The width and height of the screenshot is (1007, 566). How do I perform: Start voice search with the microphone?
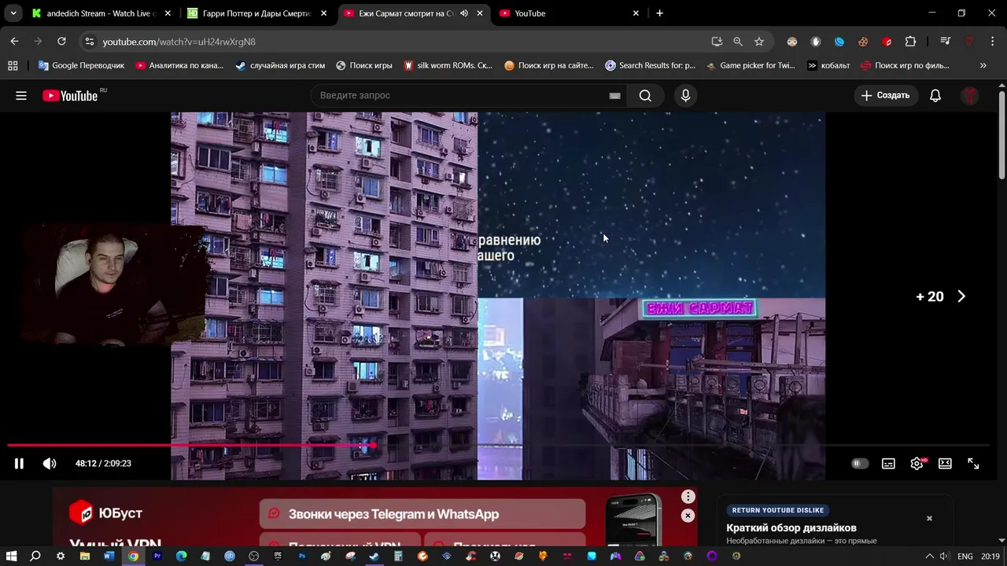(x=685, y=96)
